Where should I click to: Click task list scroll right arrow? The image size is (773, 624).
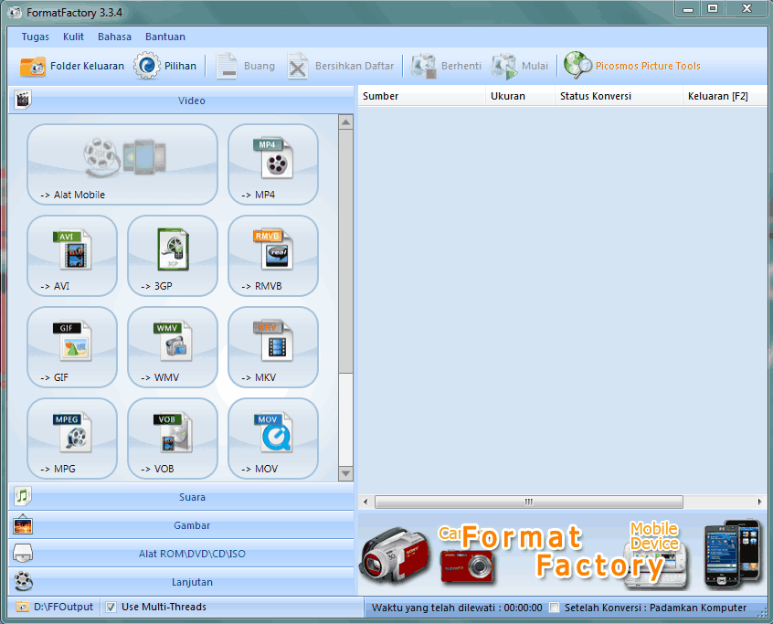[x=759, y=502]
